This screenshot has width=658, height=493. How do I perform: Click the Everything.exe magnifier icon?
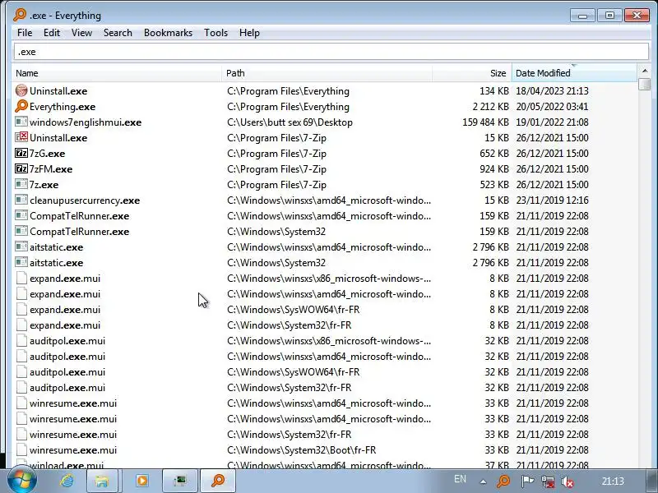pyautogui.click(x=21, y=106)
